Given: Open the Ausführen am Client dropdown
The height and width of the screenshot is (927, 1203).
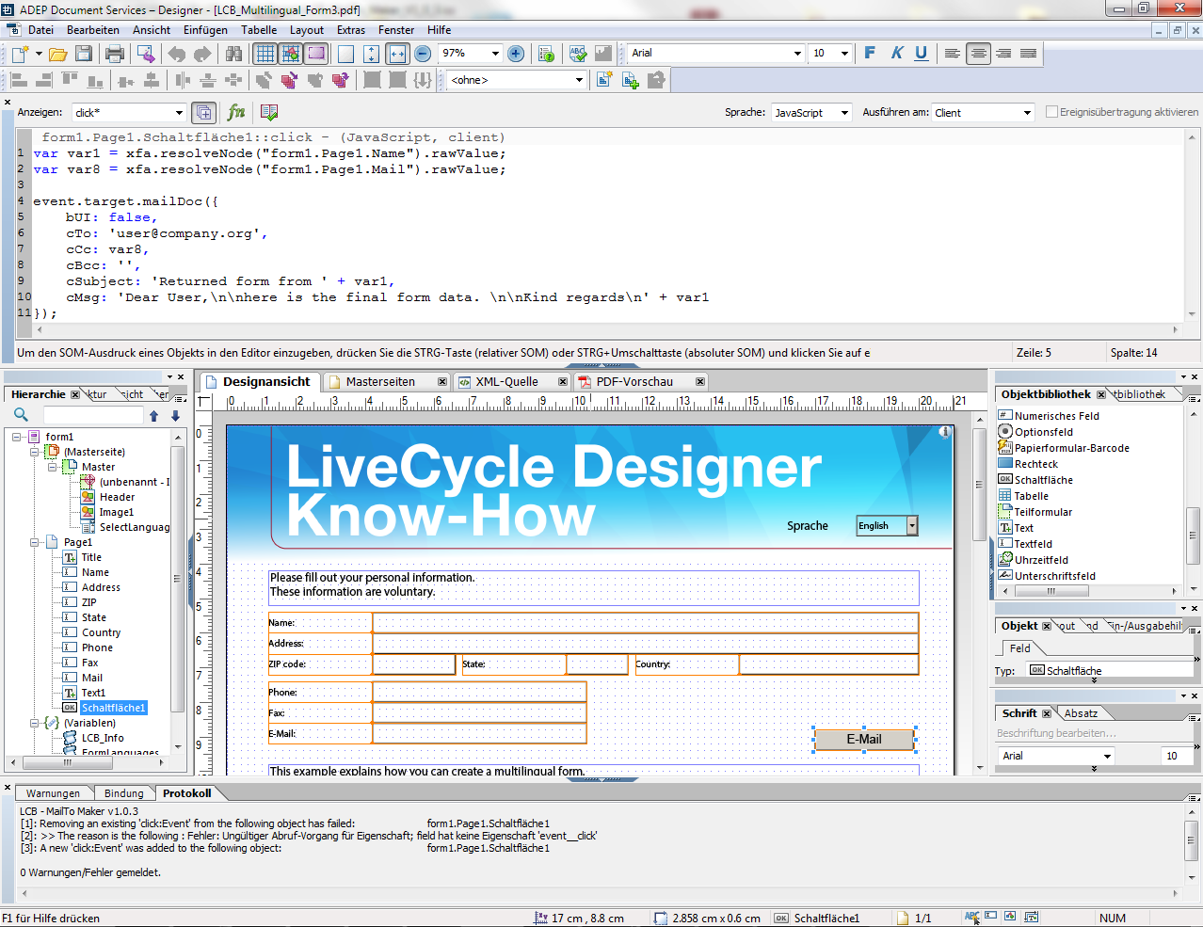Looking at the screenshot, I should pyautogui.click(x=1027, y=113).
